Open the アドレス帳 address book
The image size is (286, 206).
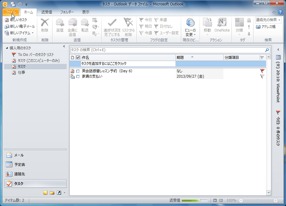(266, 27)
